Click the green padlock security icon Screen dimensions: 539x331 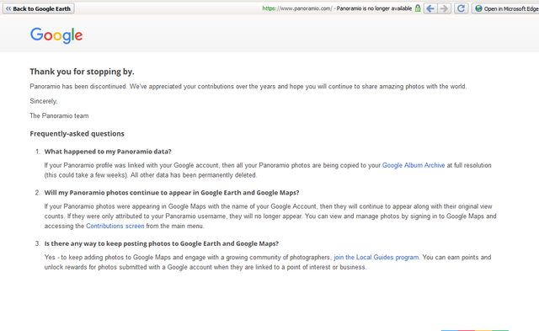tap(418, 8)
